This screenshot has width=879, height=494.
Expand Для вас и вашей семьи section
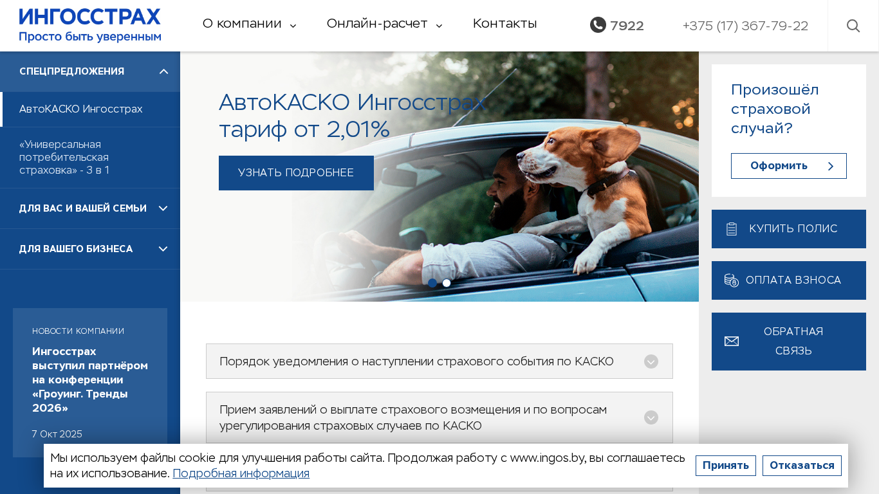(x=90, y=208)
